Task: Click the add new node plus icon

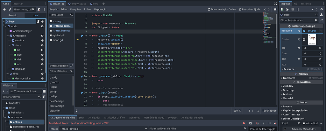Action: (x=5, y=10)
